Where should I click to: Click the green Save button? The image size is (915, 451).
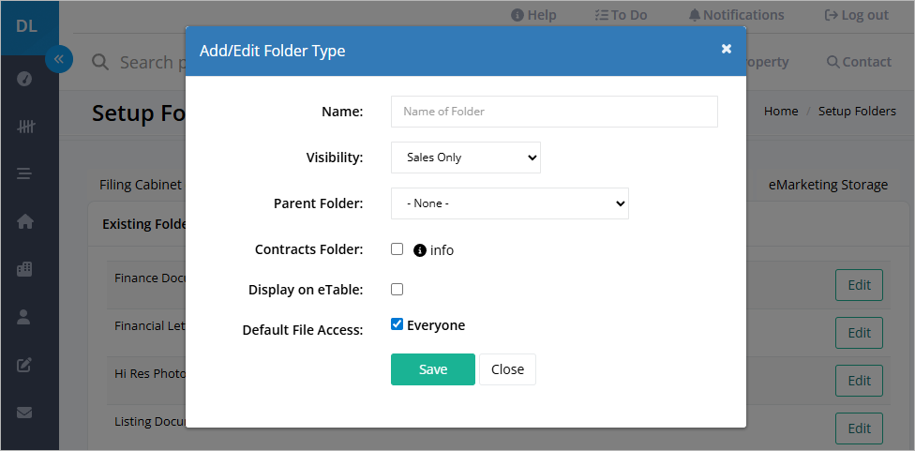click(433, 369)
